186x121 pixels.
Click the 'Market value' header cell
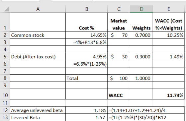119,22
